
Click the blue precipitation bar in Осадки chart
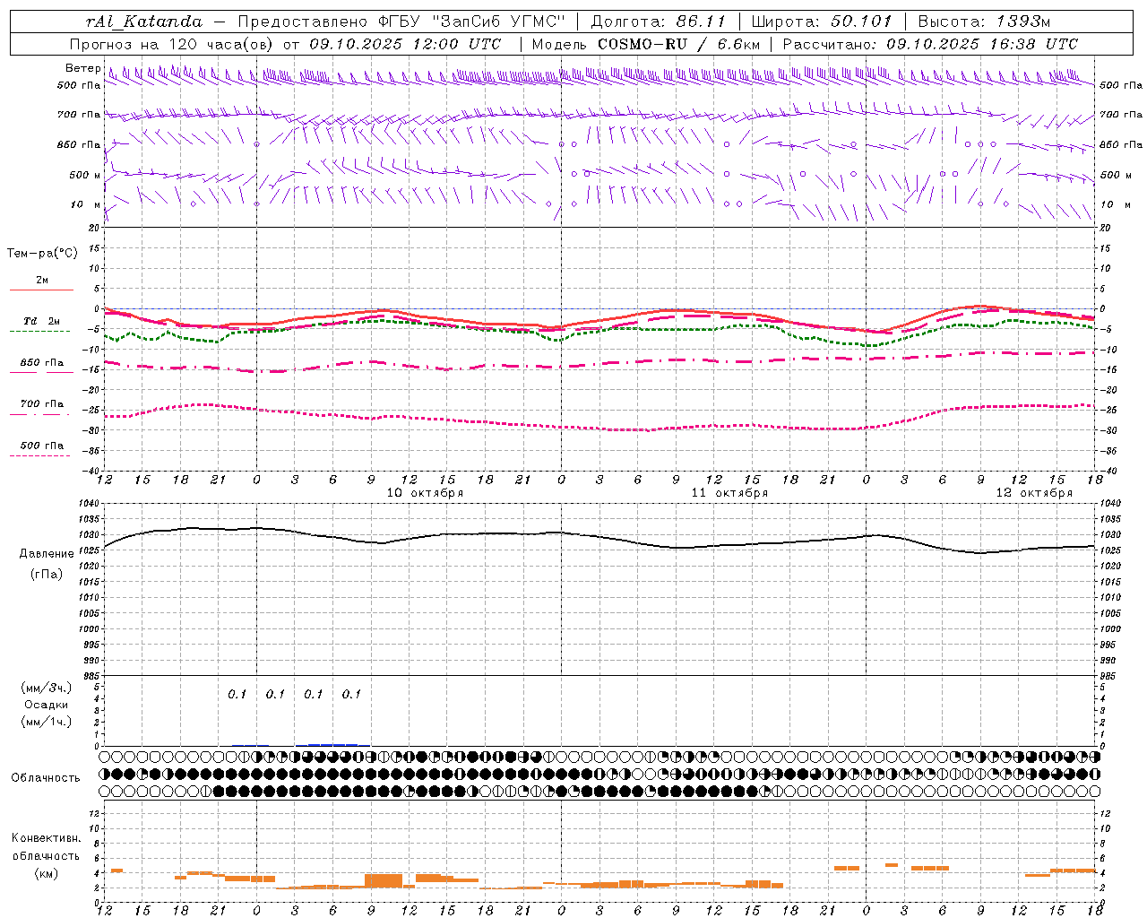click(333, 744)
